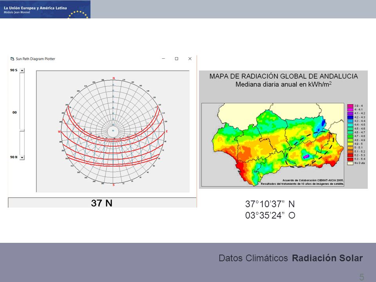The image size is (376, 282).
Task: Click the slide number 5
Action: 362,277
